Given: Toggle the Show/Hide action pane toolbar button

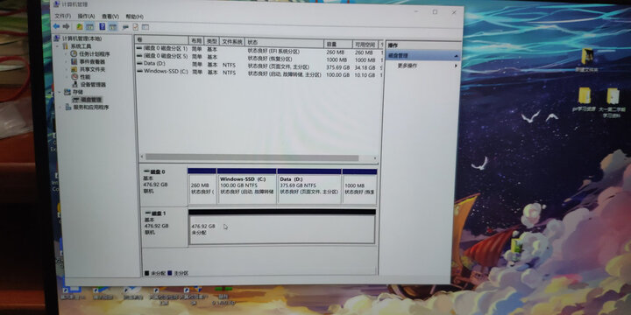Looking at the screenshot, I should click(x=113, y=27).
